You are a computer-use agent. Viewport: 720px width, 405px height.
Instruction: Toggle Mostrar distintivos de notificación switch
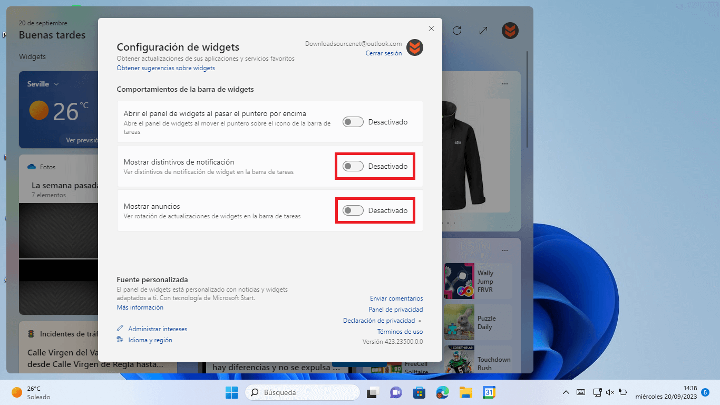click(x=353, y=166)
